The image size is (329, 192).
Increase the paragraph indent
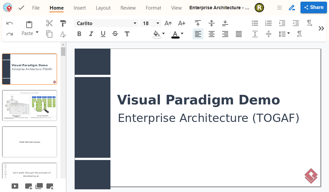point(282,23)
